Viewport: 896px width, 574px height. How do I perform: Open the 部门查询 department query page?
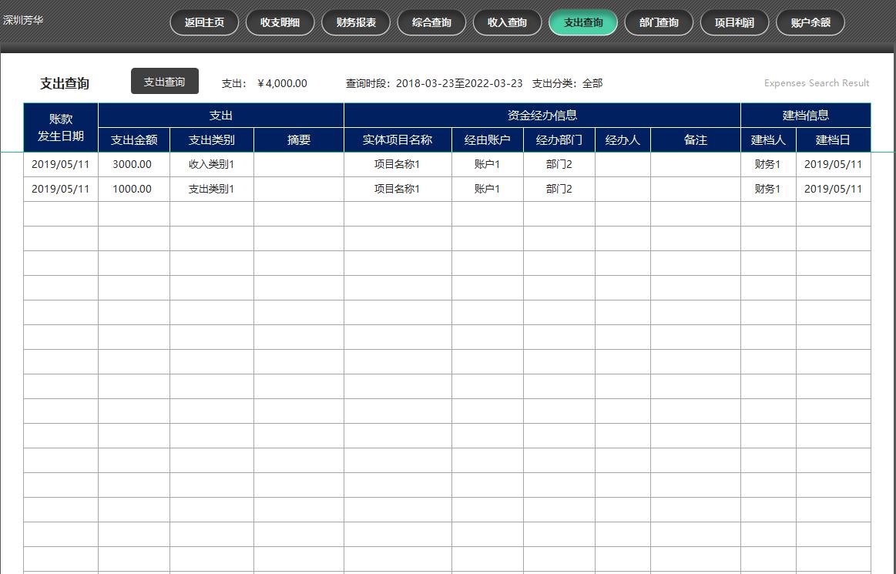pos(659,22)
